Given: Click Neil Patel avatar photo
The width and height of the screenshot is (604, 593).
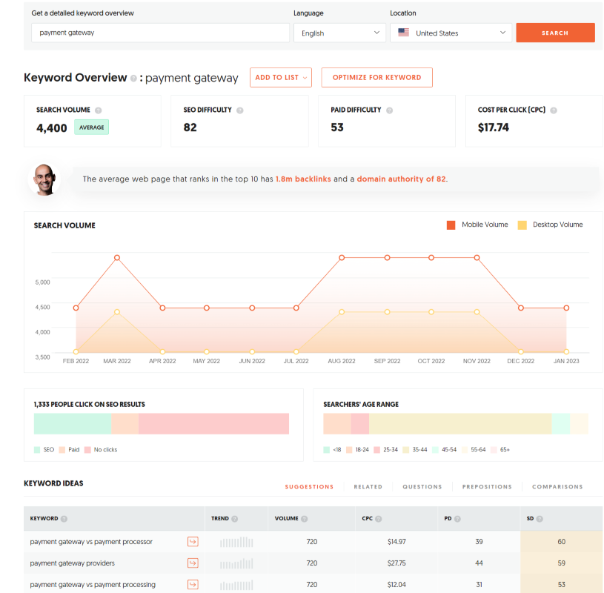Looking at the screenshot, I should pyautogui.click(x=44, y=179).
